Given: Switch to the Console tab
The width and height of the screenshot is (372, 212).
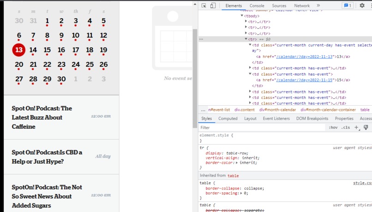Looking at the screenshot, I should point(257,6).
